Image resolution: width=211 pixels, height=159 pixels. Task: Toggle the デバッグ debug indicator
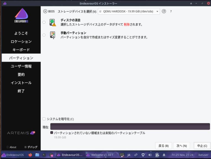tap(31, 147)
